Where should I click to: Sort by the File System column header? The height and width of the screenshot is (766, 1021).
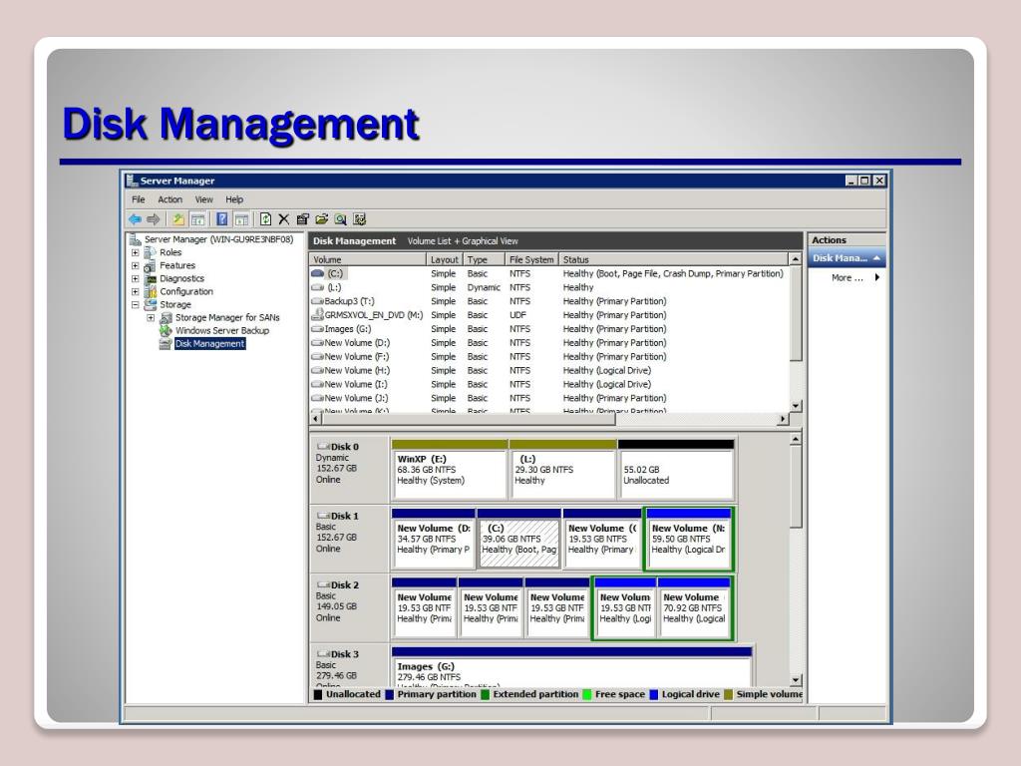click(531, 259)
